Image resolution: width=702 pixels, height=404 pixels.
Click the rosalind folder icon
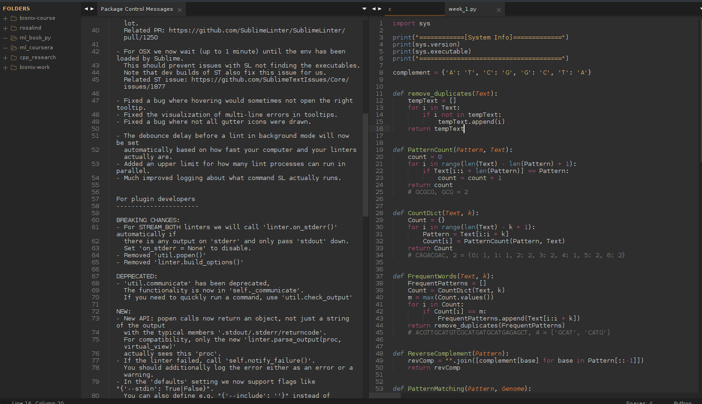tap(14, 28)
